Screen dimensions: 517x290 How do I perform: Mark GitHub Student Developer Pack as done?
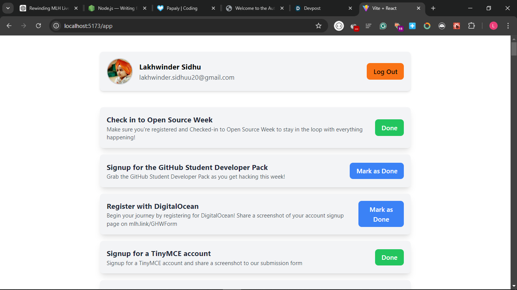tap(377, 171)
